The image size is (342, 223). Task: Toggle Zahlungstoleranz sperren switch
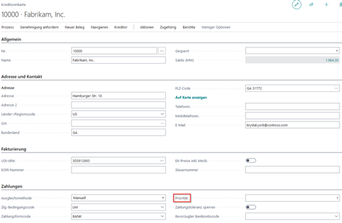click(x=251, y=207)
